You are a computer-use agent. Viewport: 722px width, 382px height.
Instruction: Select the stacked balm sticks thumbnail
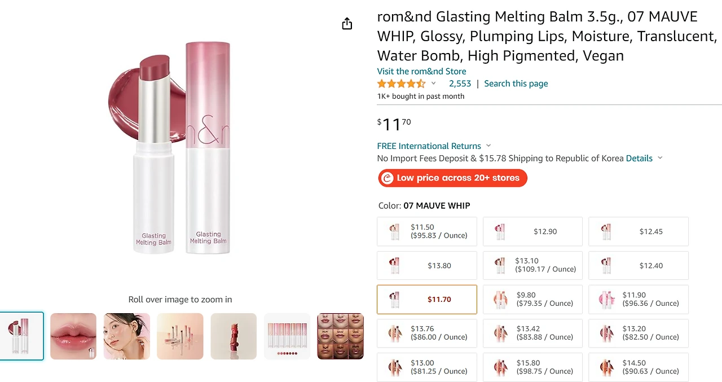[x=234, y=336]
